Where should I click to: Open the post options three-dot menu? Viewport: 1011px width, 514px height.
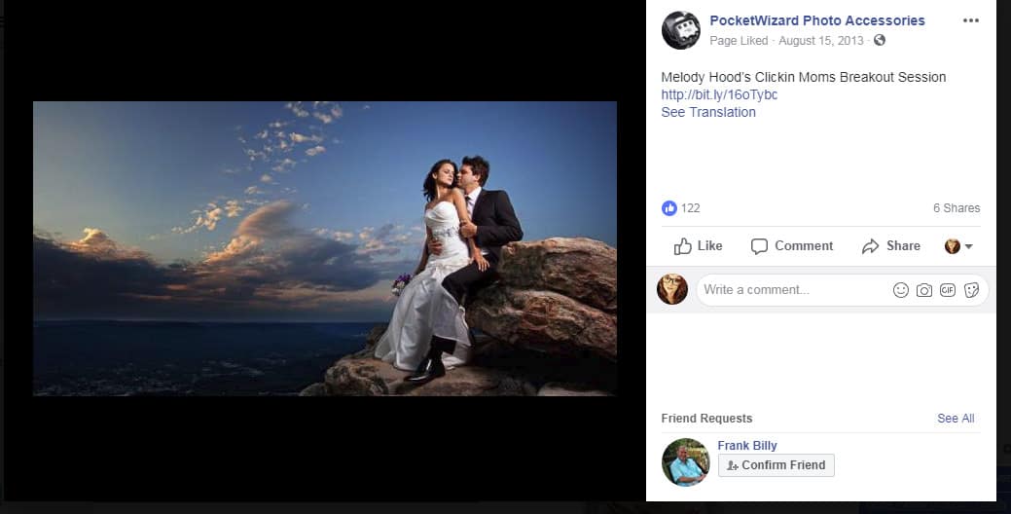(x=970, y=20)
